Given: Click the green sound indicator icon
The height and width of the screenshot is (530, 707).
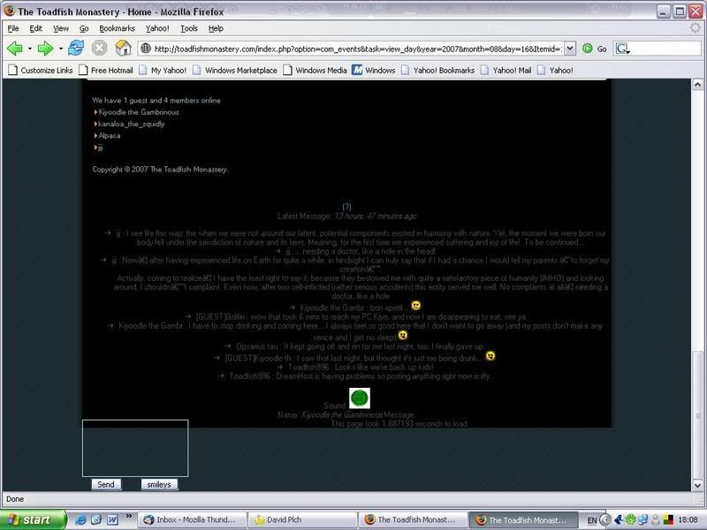Looking at the screenshot, I should point(359,398).
